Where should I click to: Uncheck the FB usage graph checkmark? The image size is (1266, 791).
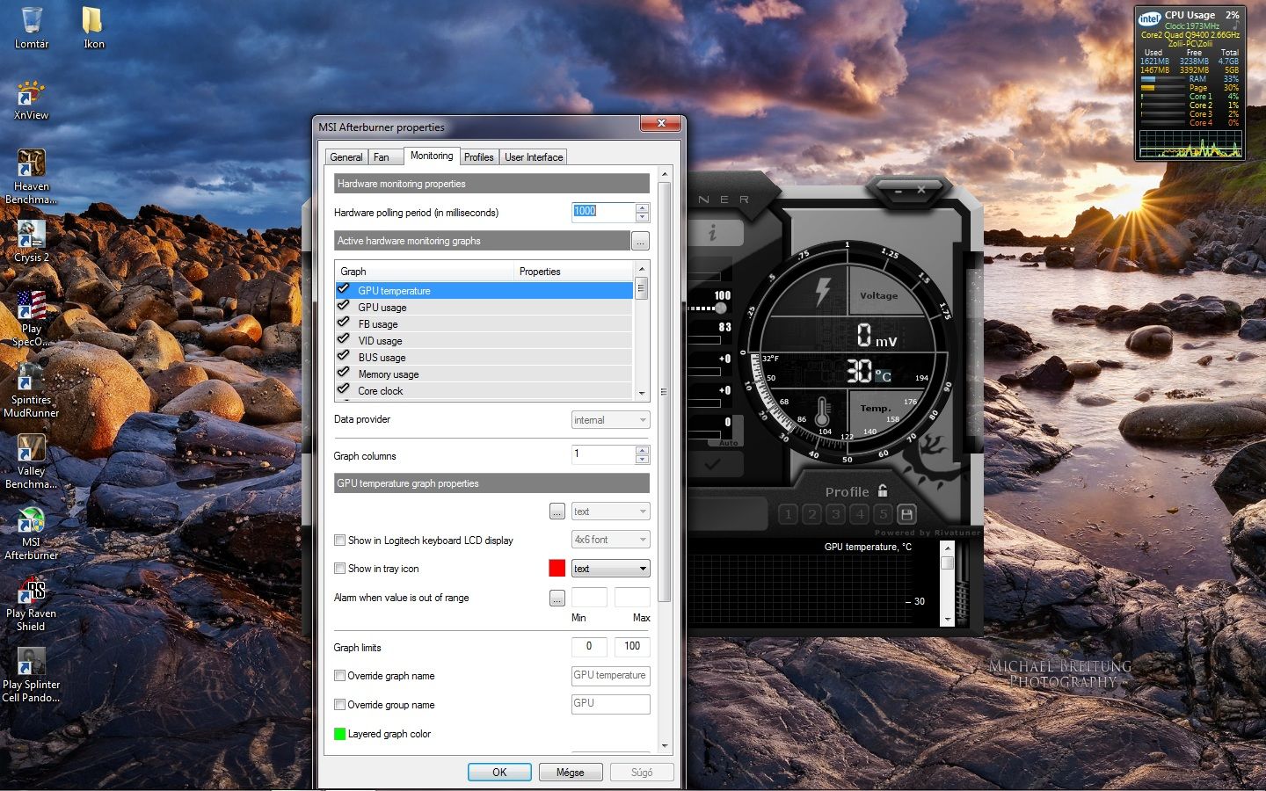(344, 323)
